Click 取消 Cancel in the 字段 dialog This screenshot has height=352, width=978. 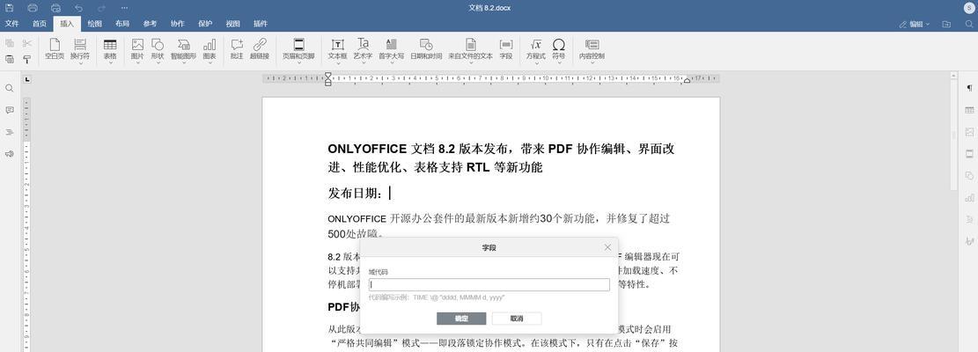[x=517, y=319]
